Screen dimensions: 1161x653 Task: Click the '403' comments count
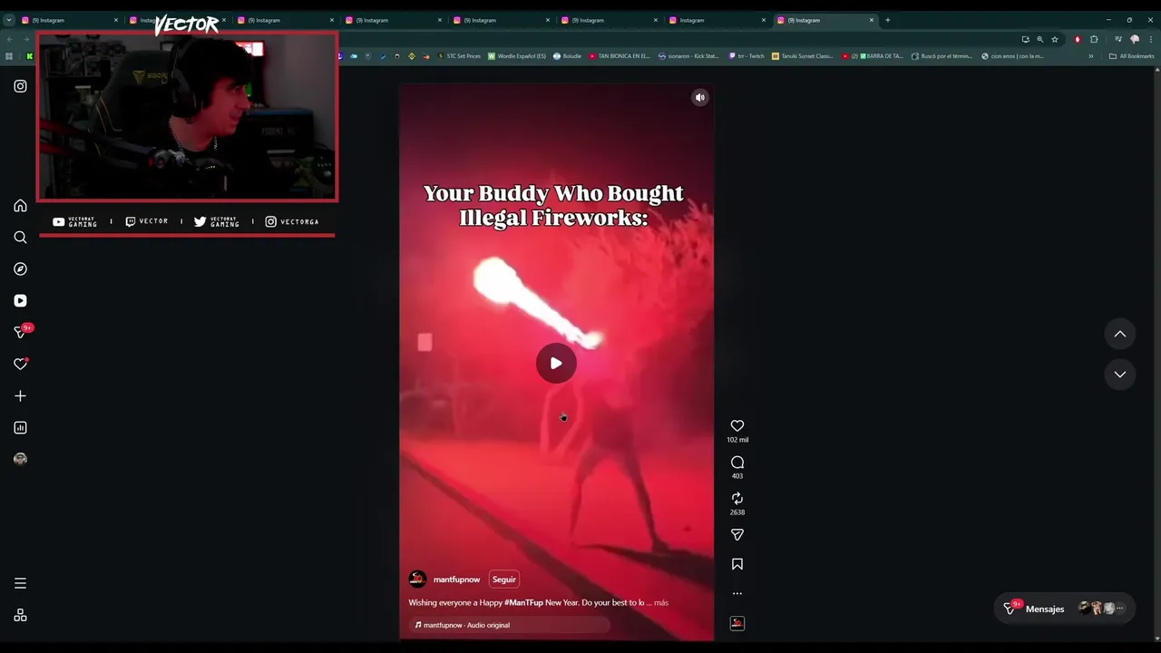coord(737,476)
